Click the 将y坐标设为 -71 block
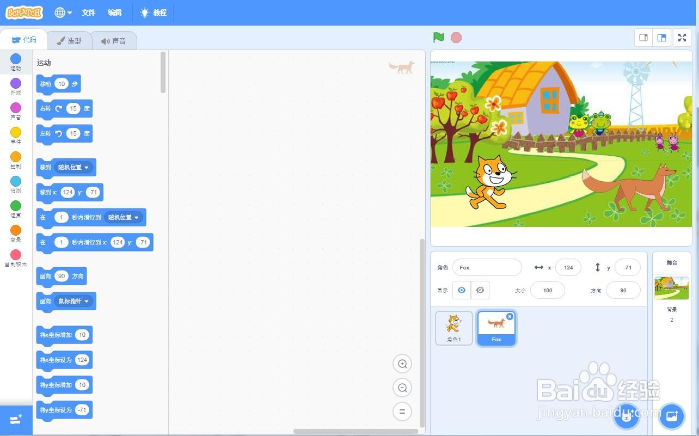 64,410
